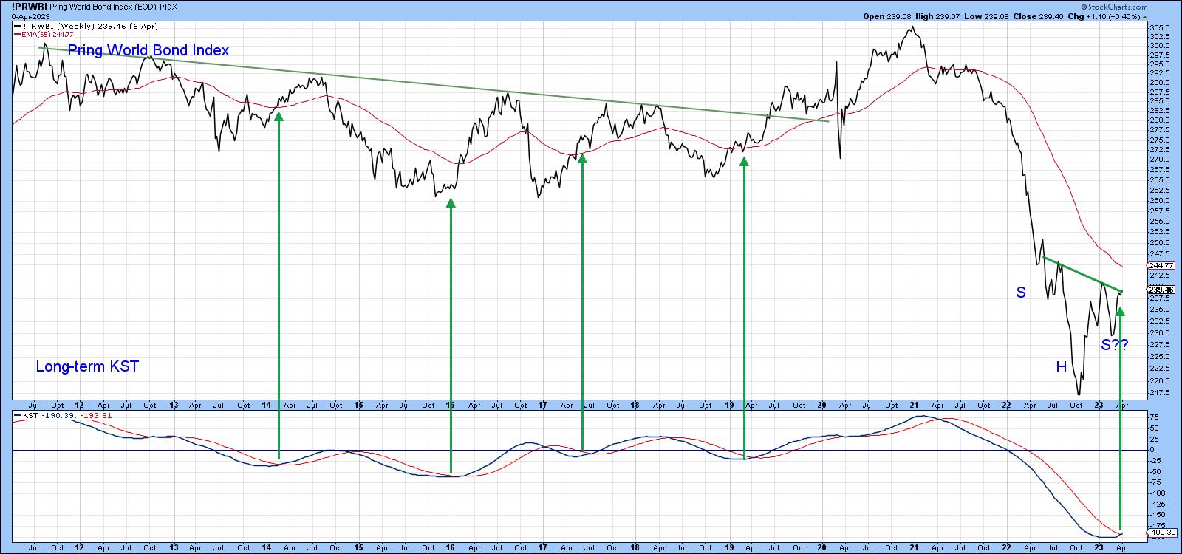
Task: Click the "-190.39" KST value tag on the right axis
Action: pos(1161,533)
